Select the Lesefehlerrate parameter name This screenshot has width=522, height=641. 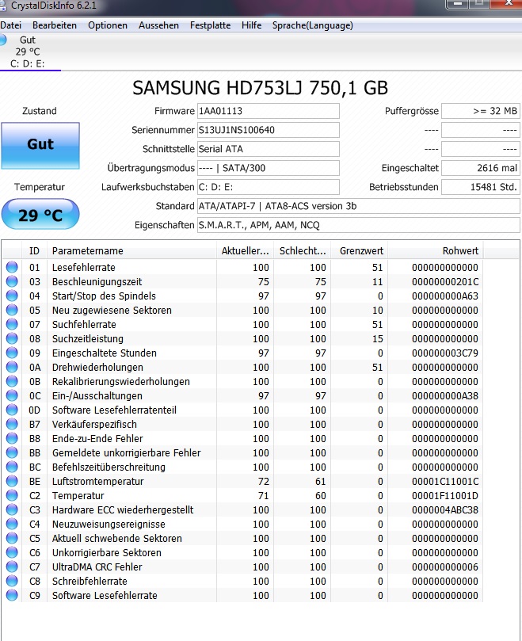pos(84,267)
